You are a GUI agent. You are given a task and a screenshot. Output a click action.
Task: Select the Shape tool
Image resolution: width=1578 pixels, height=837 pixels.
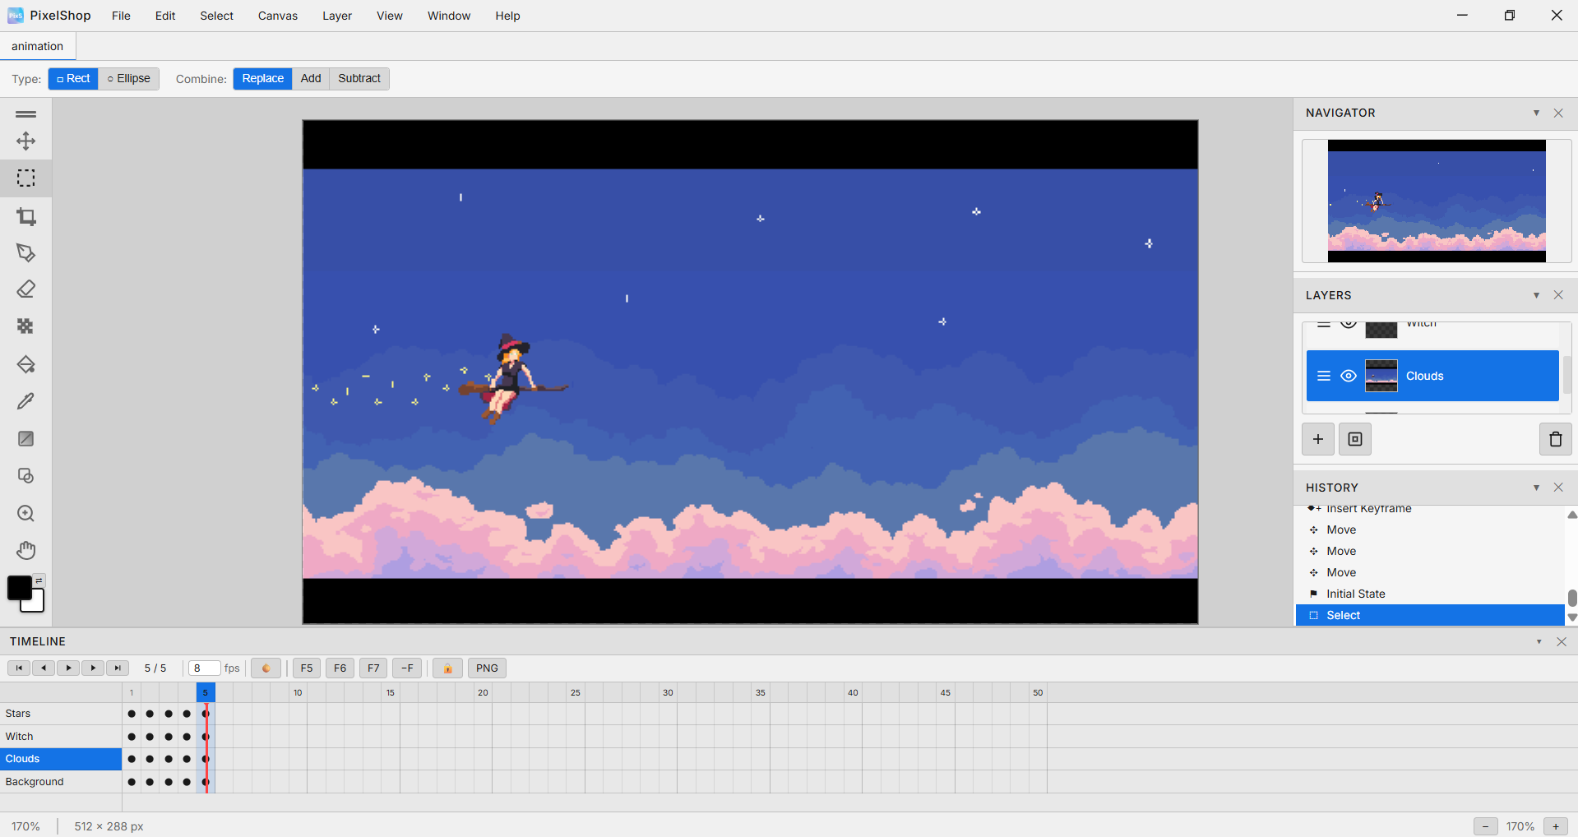click(x=26, y=476)
